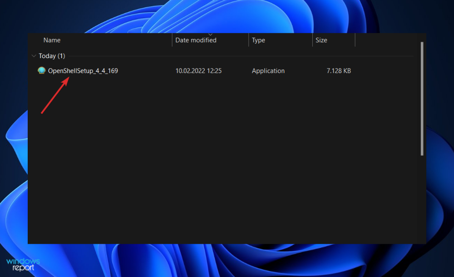Click the 7.128 KB size value
Image resolution: width=454 pixels, height=277 pixels.
(x=339, y=70)
